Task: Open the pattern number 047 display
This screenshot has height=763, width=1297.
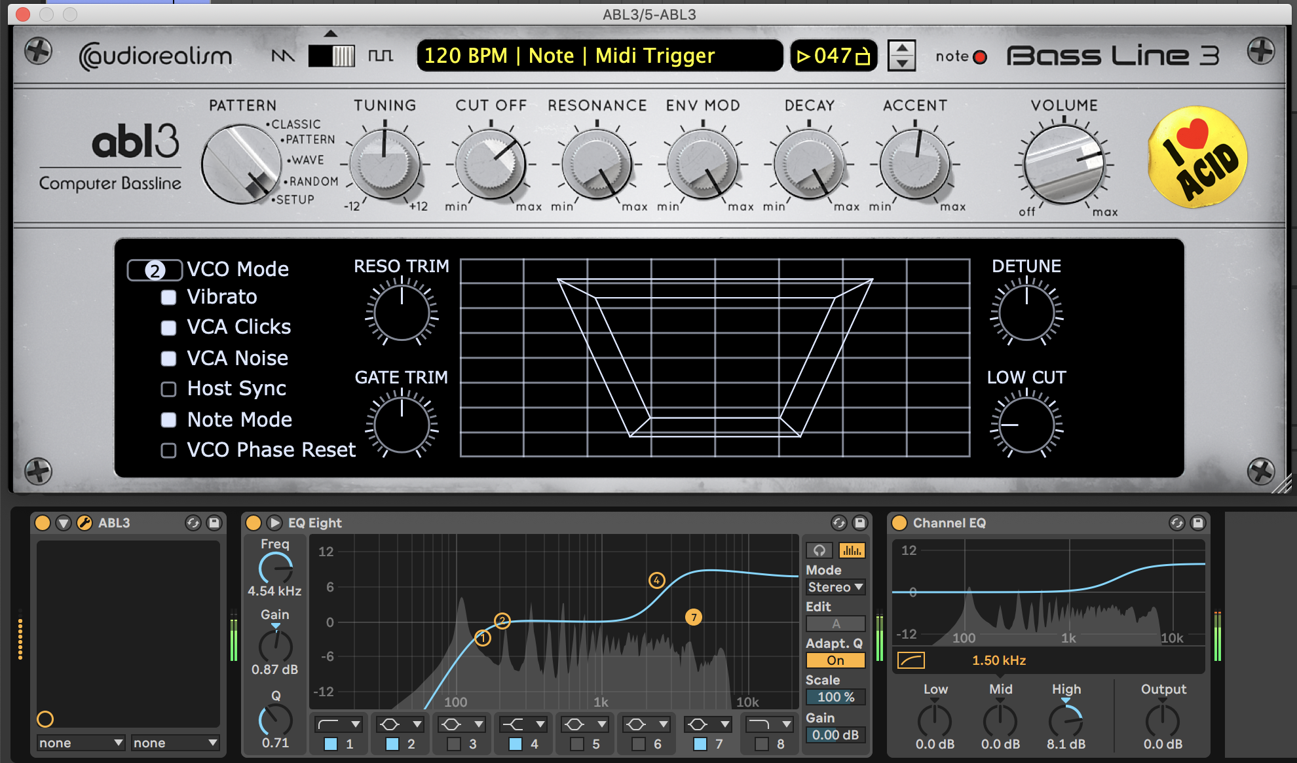Action: 833,56
